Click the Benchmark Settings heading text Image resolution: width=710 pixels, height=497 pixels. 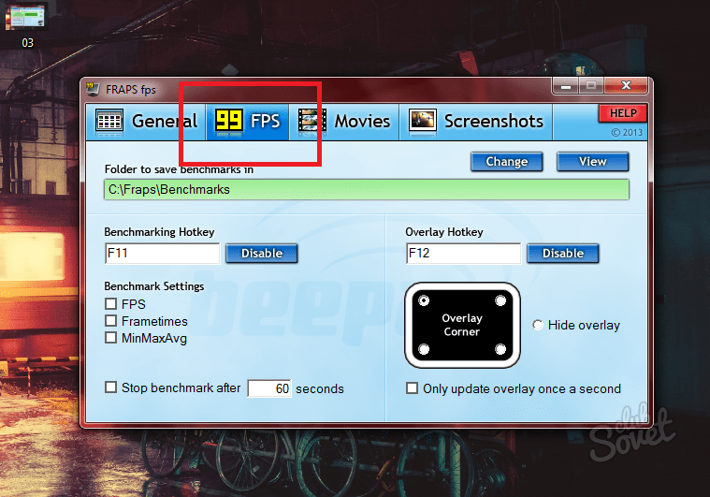[154, 286]
